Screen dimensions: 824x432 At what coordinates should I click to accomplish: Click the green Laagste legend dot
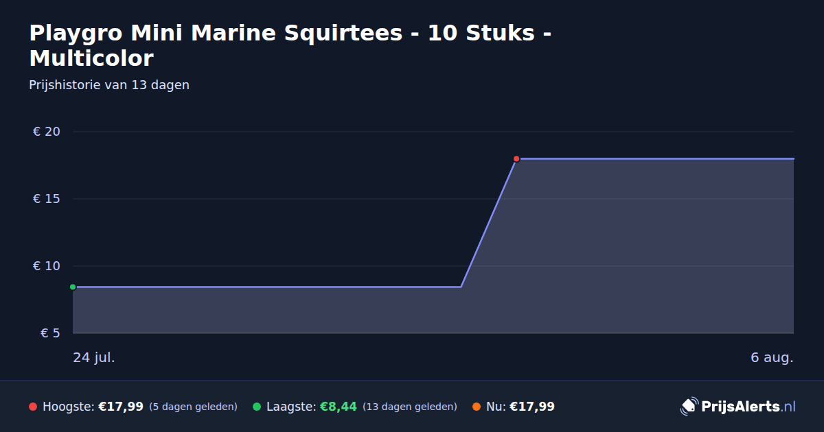(x=257, y=407)
